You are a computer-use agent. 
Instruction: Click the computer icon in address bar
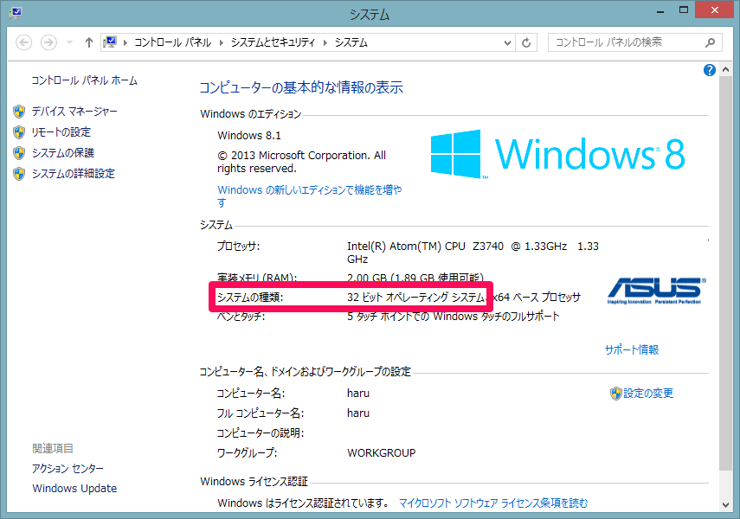click(110, 42)
